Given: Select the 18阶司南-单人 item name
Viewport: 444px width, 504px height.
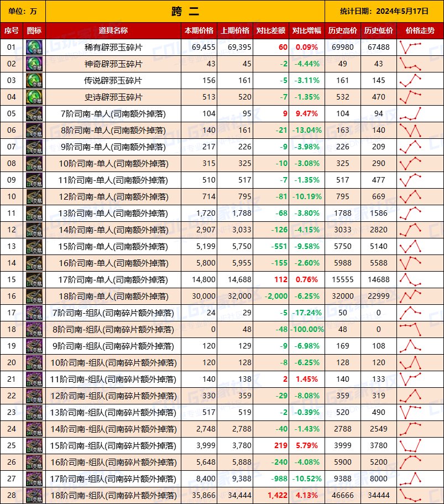Looking at the screenshot, I should point(113,297).
